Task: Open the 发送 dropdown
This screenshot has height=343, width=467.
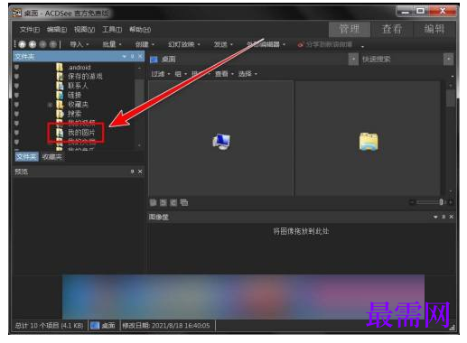Action: (223, 44)
